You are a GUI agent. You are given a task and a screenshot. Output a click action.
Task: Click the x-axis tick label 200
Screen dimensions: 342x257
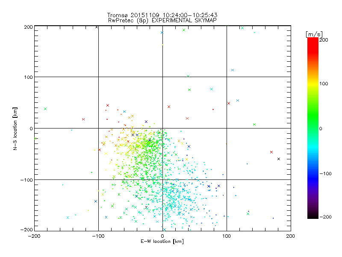click(x=290, y=236)
